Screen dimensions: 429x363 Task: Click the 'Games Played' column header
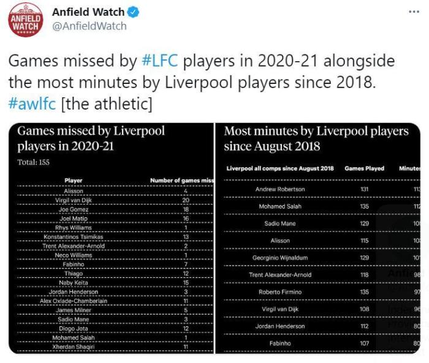coord(364,168)
